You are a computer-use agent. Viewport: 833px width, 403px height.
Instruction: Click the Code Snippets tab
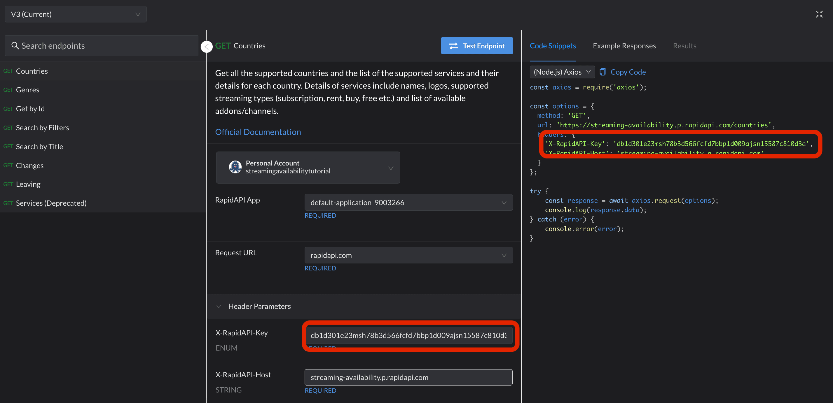553,45
